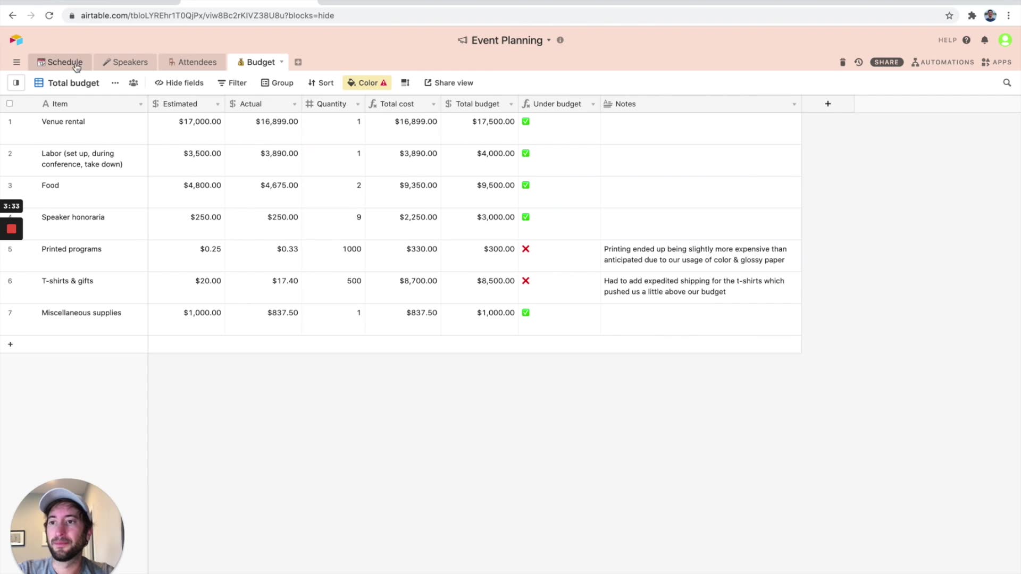
Task: Toggle the views sidebar panel icon
Action: coord(16,83)
